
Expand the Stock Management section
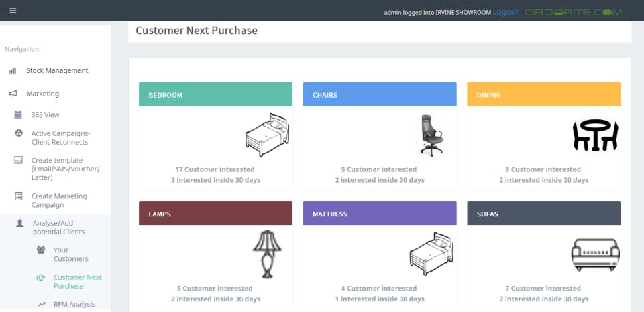point(57,70)
